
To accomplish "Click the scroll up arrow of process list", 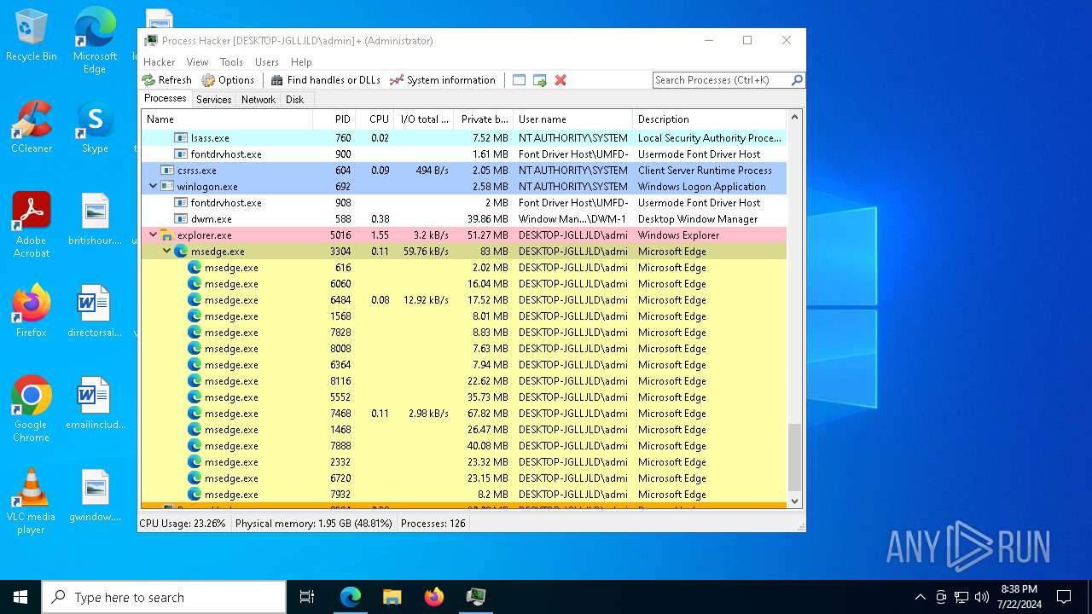I will 795,118.
